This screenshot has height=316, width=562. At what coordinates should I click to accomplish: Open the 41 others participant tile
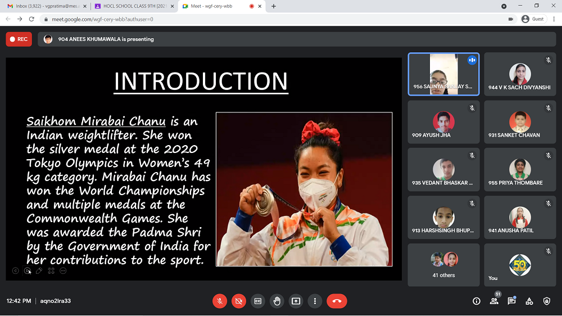pyautogui.click(x=443, y=265)
